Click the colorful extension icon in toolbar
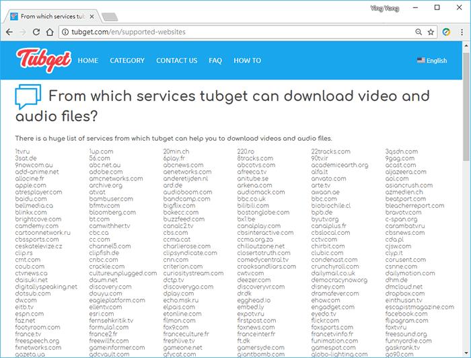Viewport: 471px width, 358px height. pos(446,32)
